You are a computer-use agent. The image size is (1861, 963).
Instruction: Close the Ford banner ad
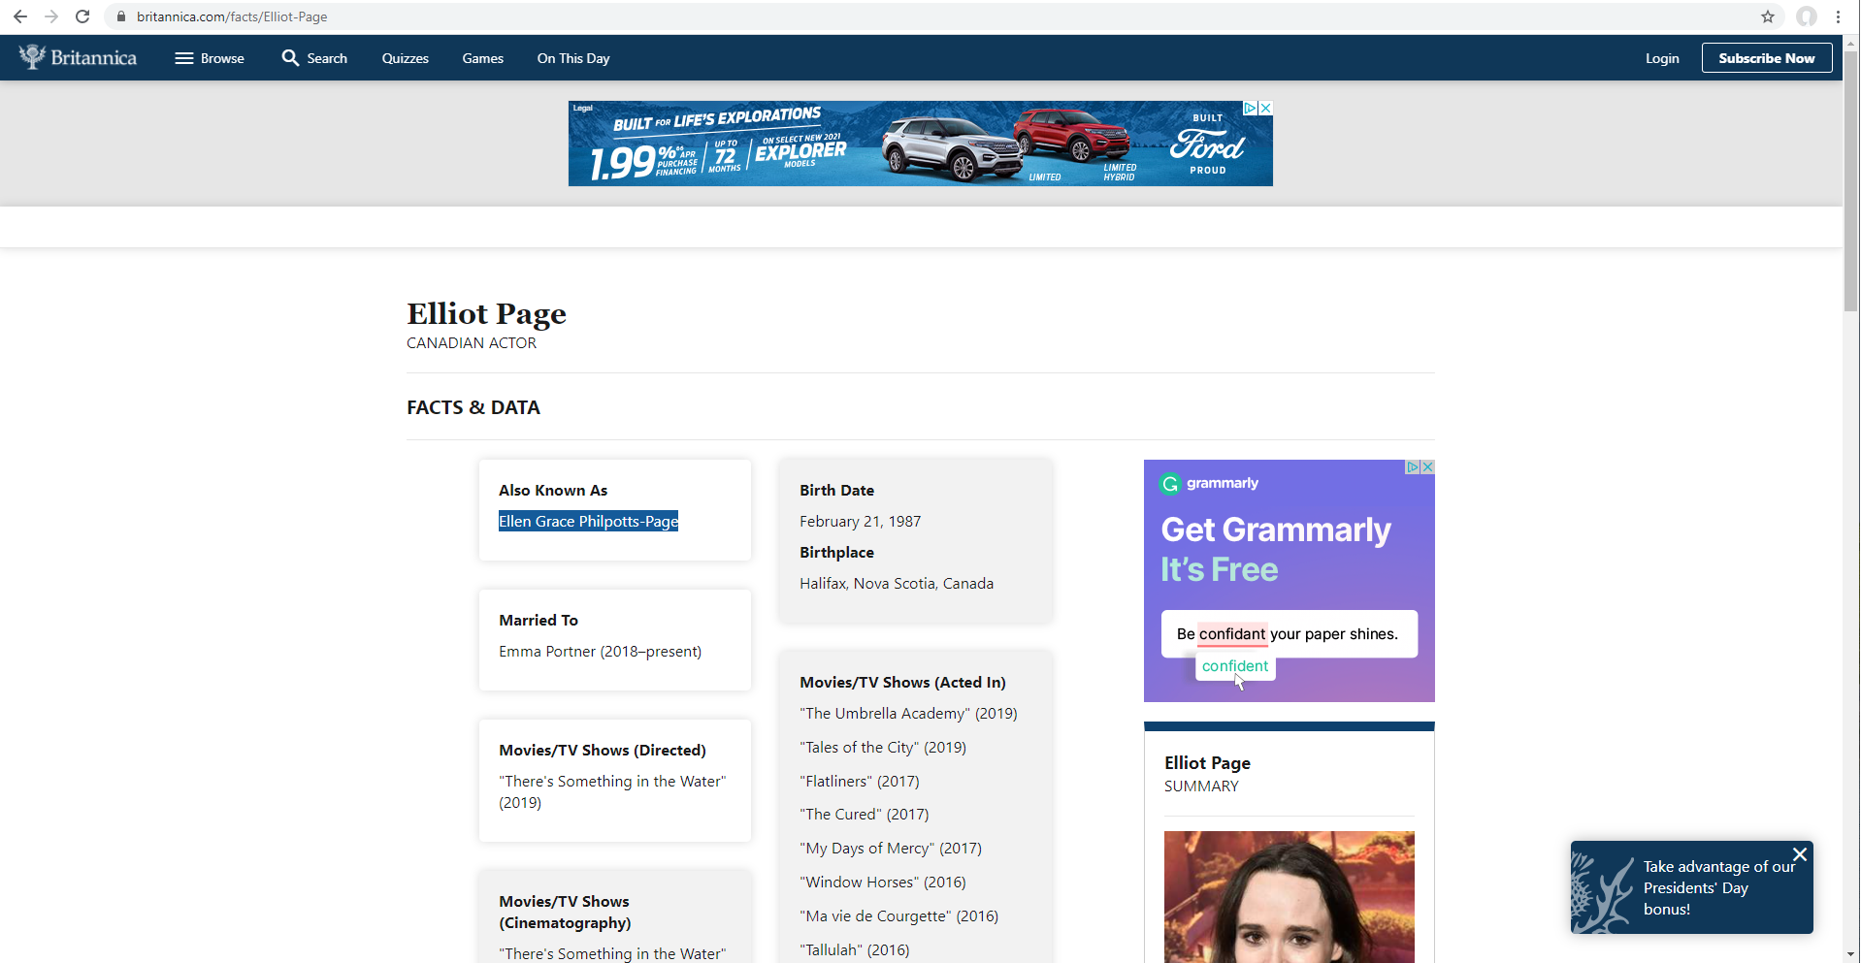(1265, 108)
